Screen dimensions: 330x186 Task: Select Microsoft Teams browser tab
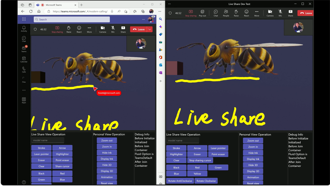point(56,5)
